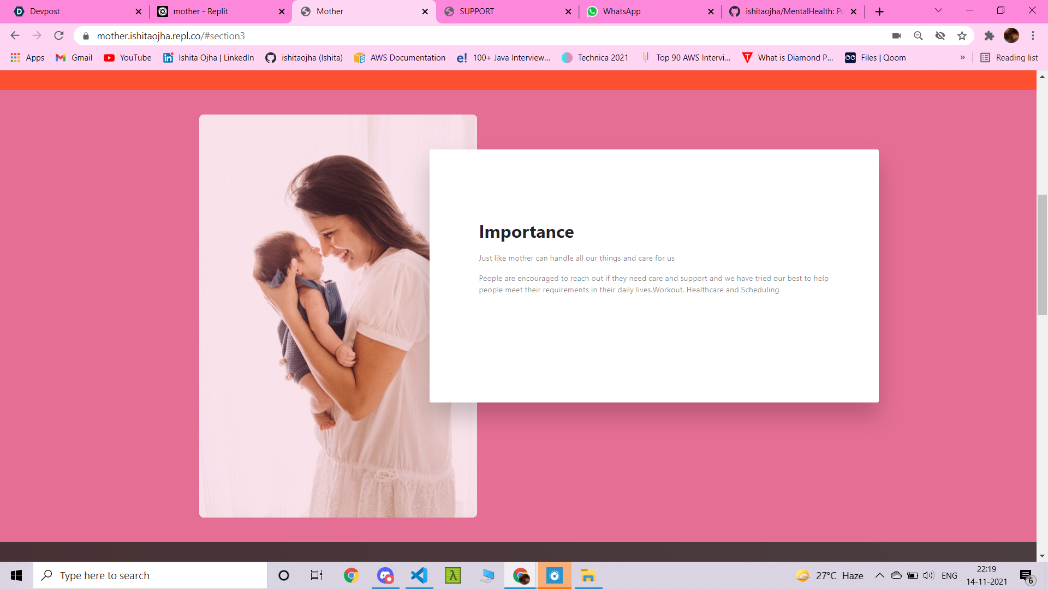The width and height of the screenshot is (1048, 589).
Task: Bookmark the page with the star icon
Action: [962, 36]
